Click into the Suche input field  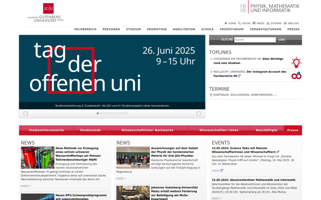click(x=255, y=39)
